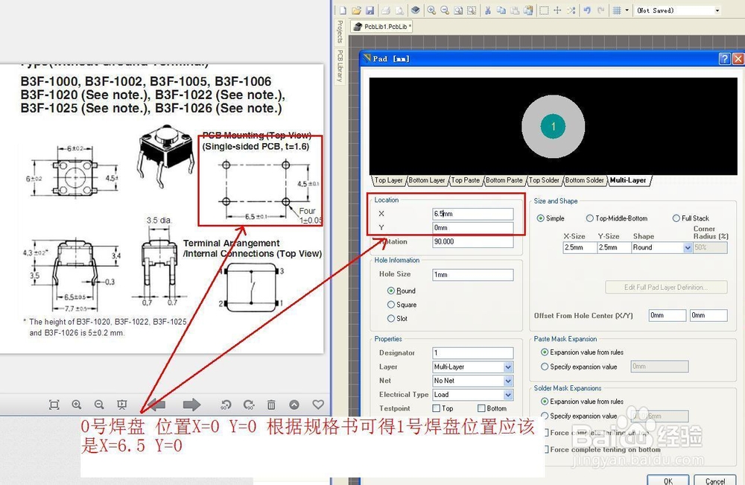Open the Layer dropdown showing Multi-Layer
Viewport: 745px width, 485px height.
coord(508,367)
